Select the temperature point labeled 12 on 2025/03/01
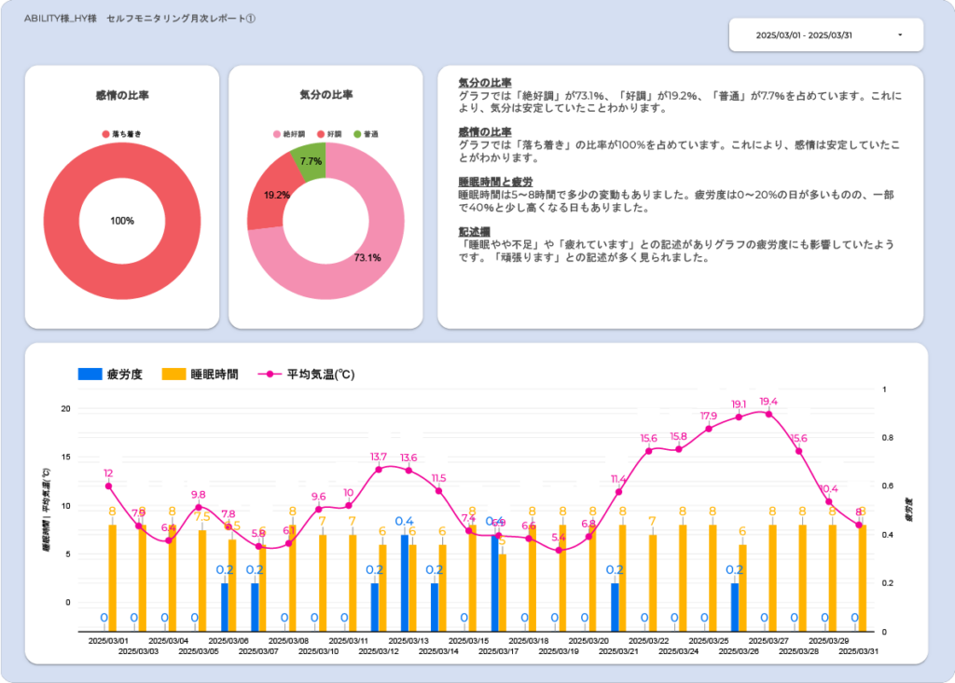Viewport: 955px width, 683px height. click(108, 485)
